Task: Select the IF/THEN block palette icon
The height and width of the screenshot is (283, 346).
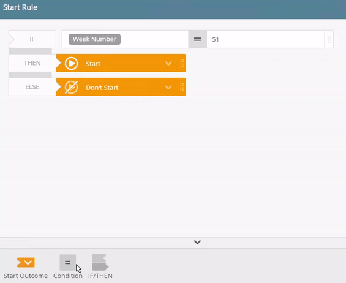Action: click(100, 262)
